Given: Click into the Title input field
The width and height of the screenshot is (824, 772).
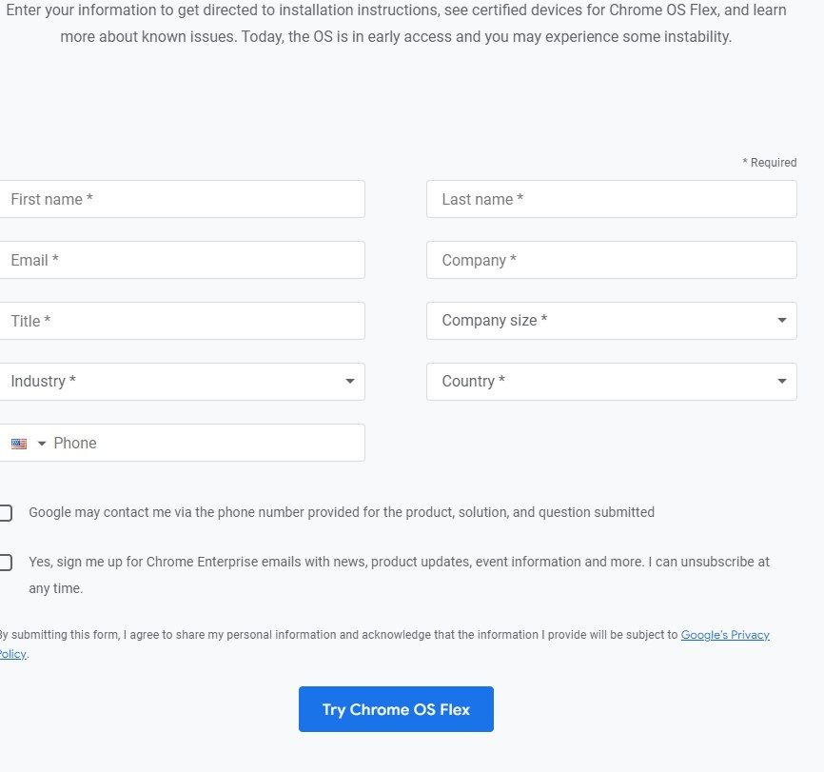Looking at the screenshot, I should [182, 321].
